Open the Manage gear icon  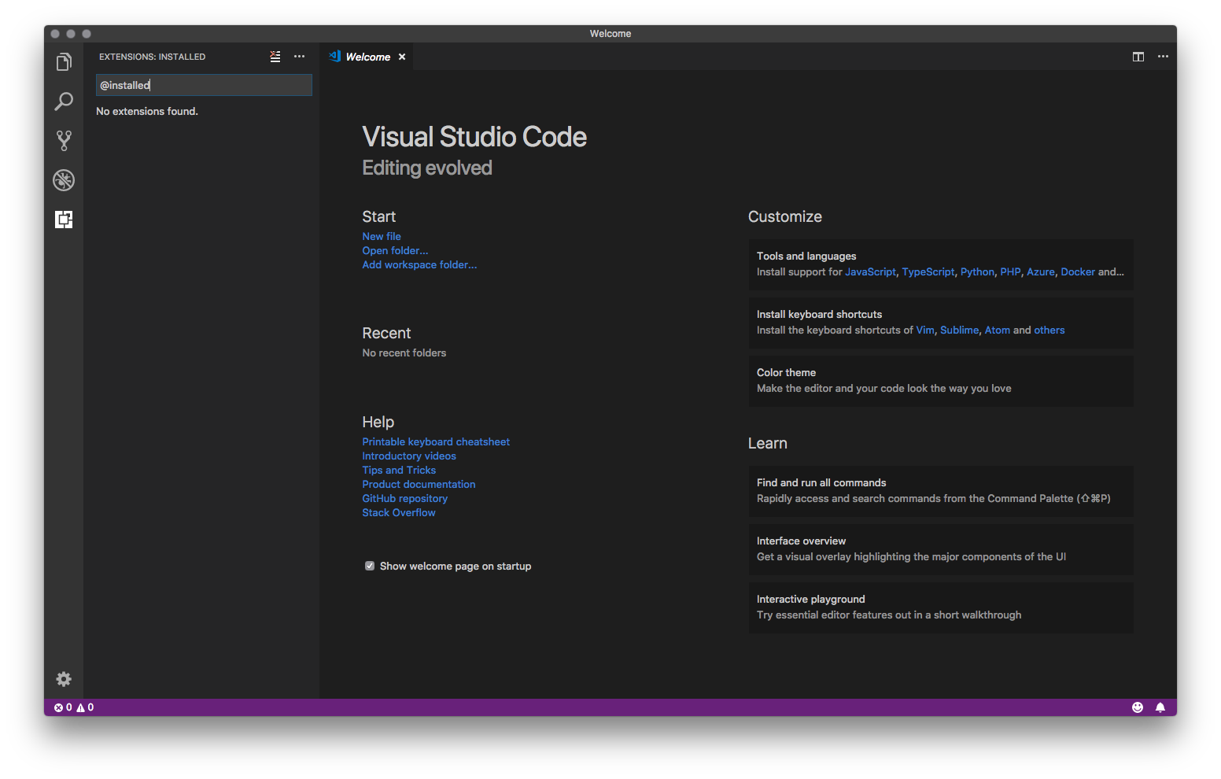coord(64,678)
